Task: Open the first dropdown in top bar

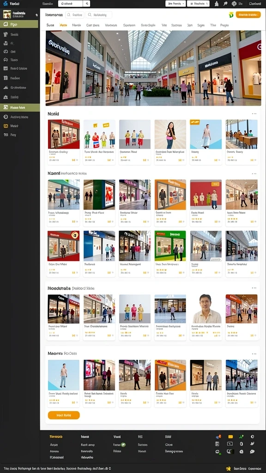Action: coord(175,4)
